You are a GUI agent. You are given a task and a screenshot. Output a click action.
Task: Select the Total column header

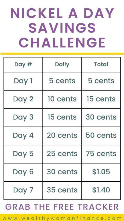[101, 65]
